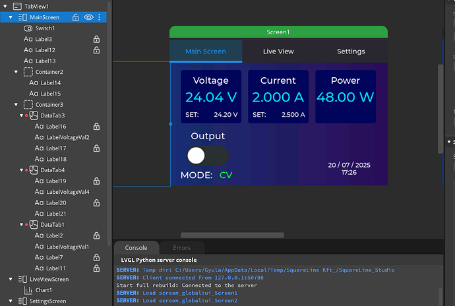Click the SettingsScreen tab-page icon
This screenshot has height=306, width=455.
click(x=22, y=301)
